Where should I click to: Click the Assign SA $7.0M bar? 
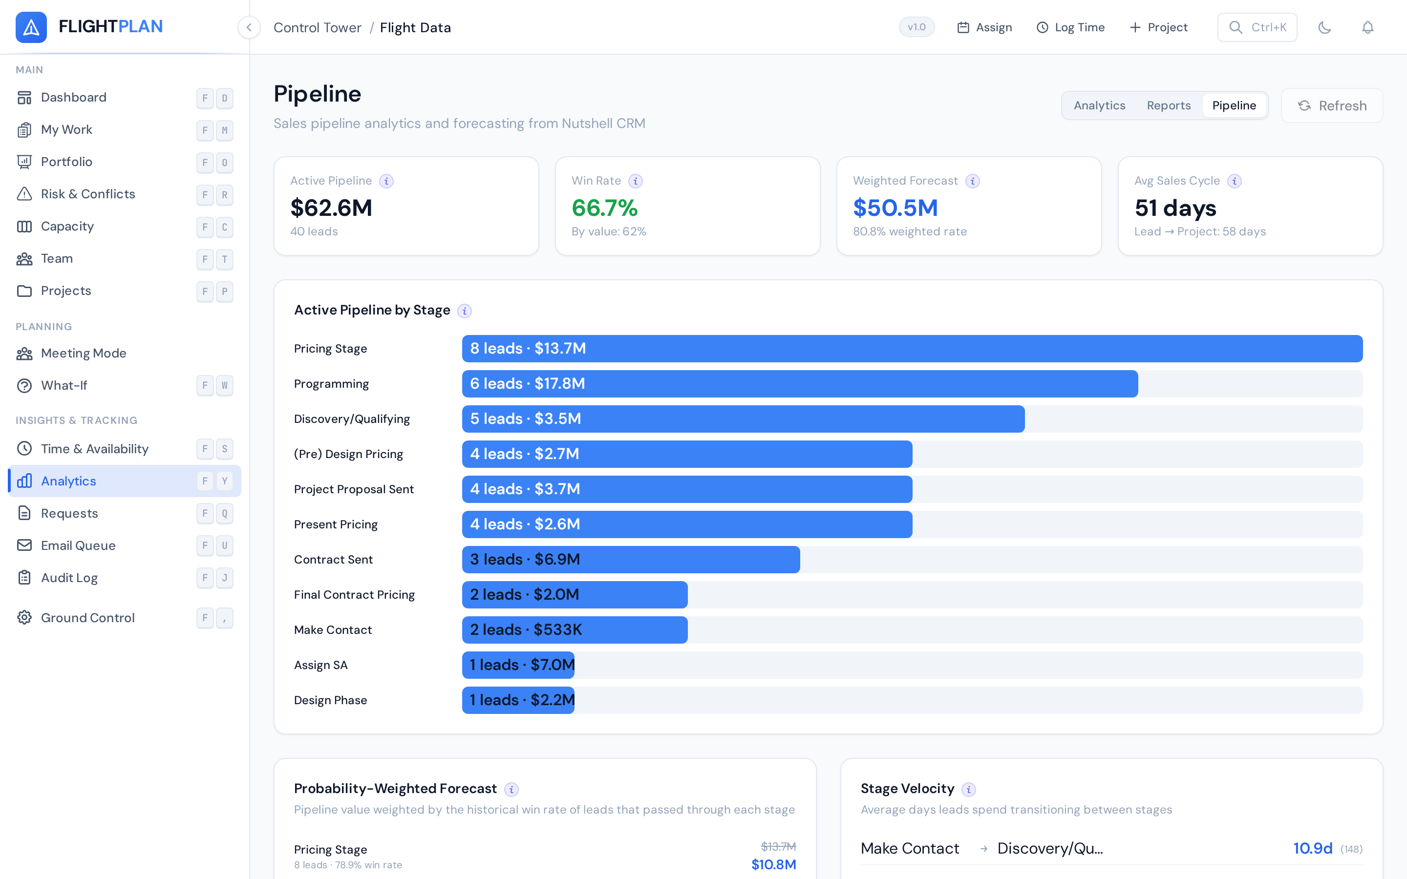519,666
